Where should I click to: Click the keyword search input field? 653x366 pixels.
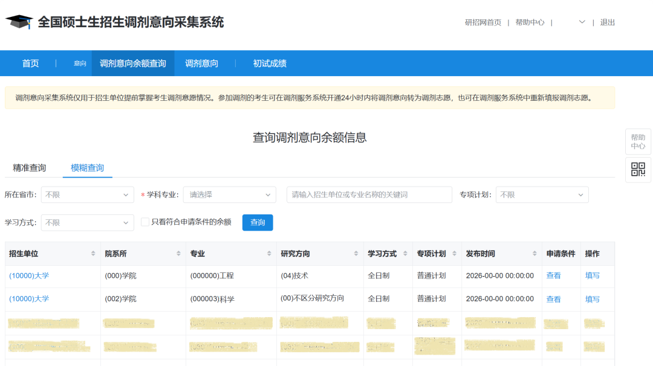[369, 194]
